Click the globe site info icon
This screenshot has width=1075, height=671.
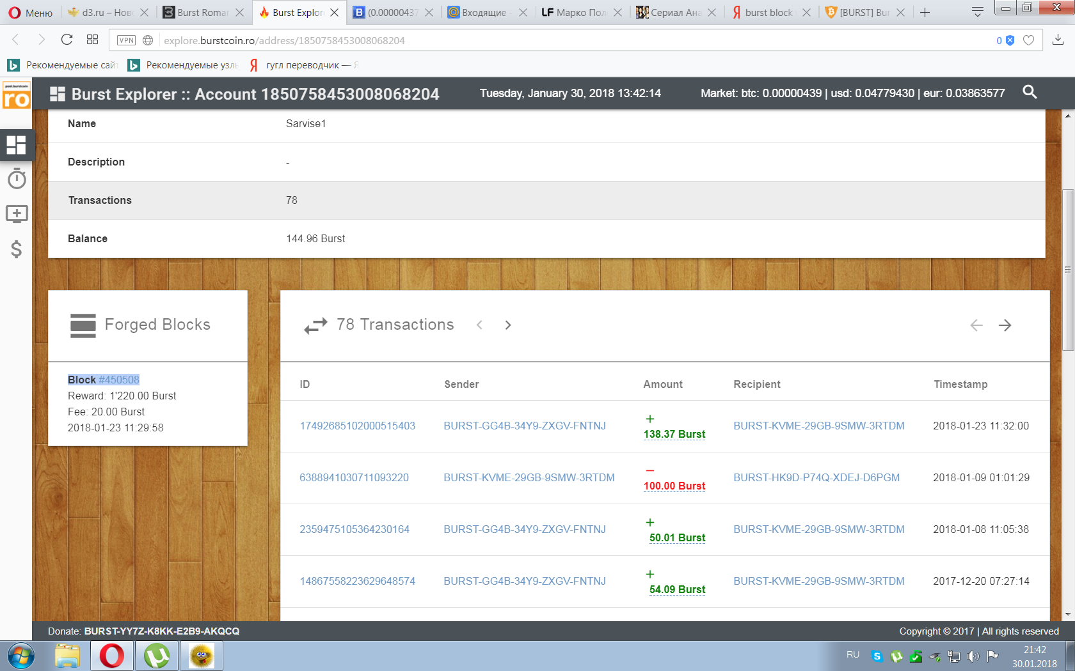[148, 40]
